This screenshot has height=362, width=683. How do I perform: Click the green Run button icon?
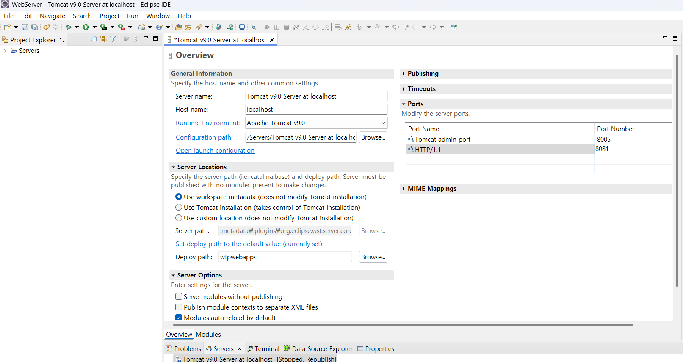(86, 27)
